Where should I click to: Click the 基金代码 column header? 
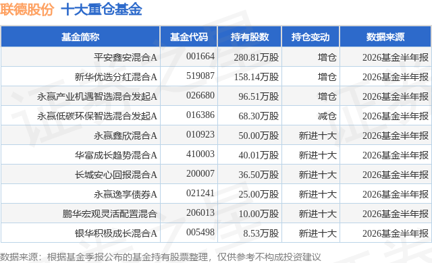(189, 36)
